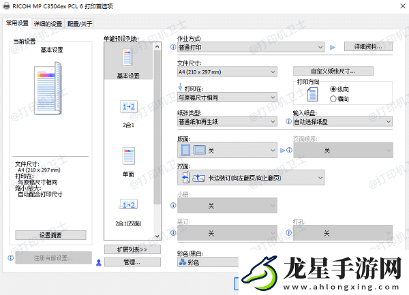Switch to the 常用设置 tab
This screenshot has width=409, height=295.
tap(17, 23)
